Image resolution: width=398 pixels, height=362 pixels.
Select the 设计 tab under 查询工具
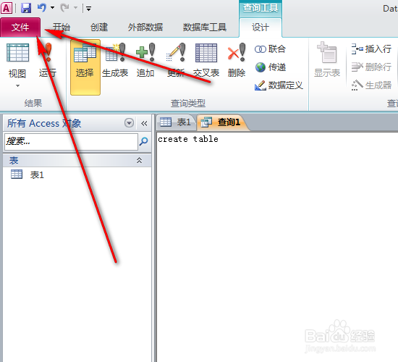point(261,28)
